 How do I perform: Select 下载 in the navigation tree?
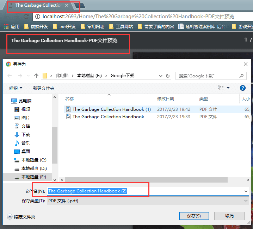[22, 135]
